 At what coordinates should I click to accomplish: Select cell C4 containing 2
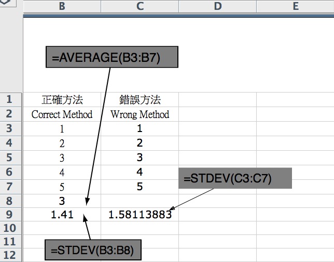(x=140, y=143)
